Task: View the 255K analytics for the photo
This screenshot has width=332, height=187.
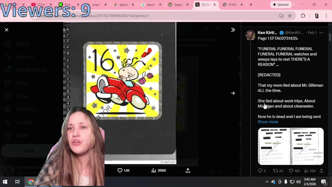Action: point(158,170)
